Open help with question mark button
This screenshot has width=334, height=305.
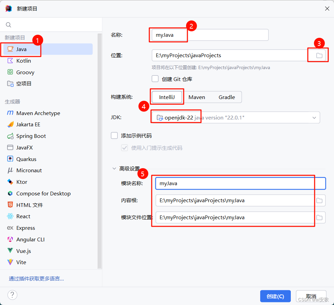click(x=12, y=295)
